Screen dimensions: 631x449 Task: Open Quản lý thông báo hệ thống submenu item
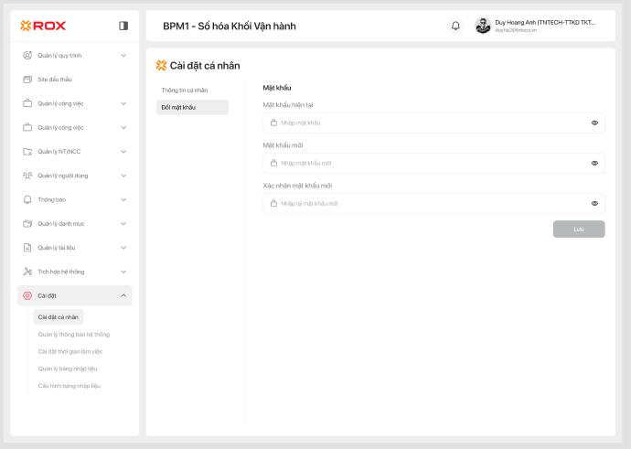pos(73,335)
